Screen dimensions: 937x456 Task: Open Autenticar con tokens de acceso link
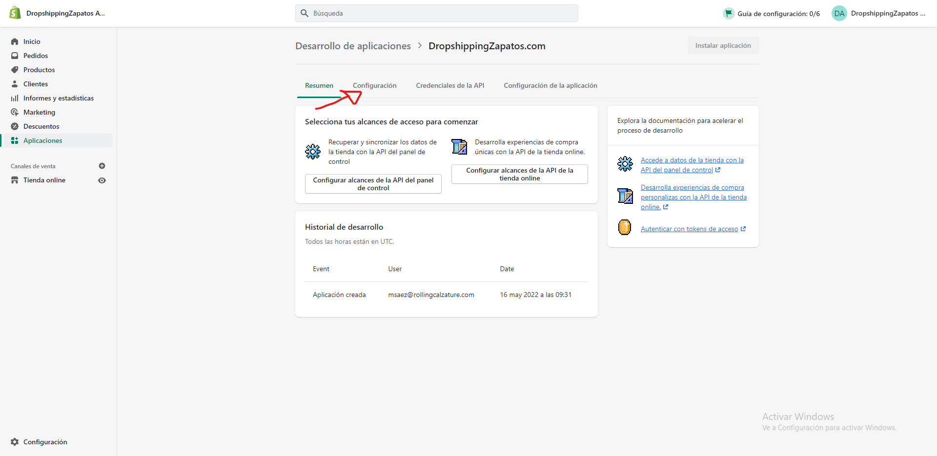pos(689,228)
